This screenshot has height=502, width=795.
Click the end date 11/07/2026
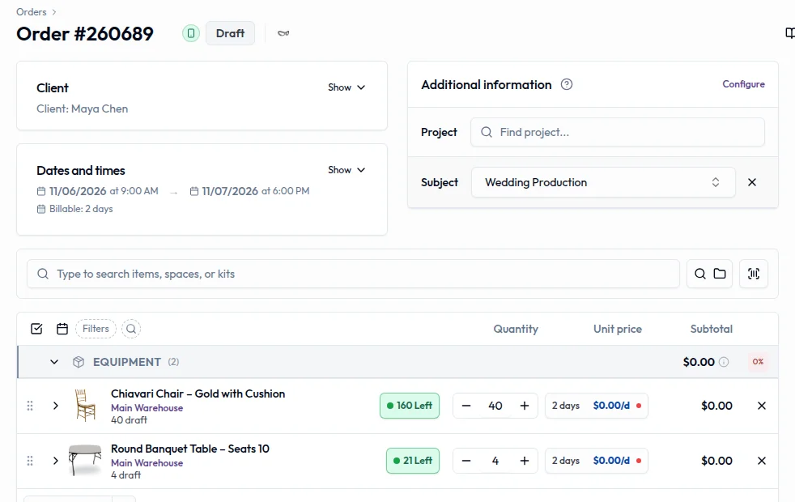[x=230, y=191]
